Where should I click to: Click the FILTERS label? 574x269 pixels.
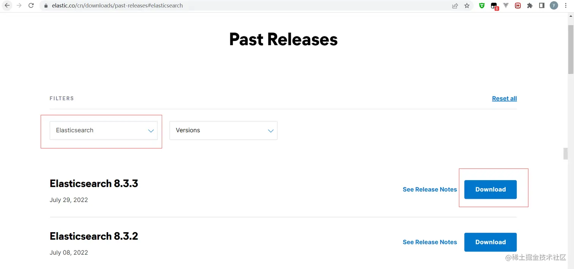[x=61, y=98]
